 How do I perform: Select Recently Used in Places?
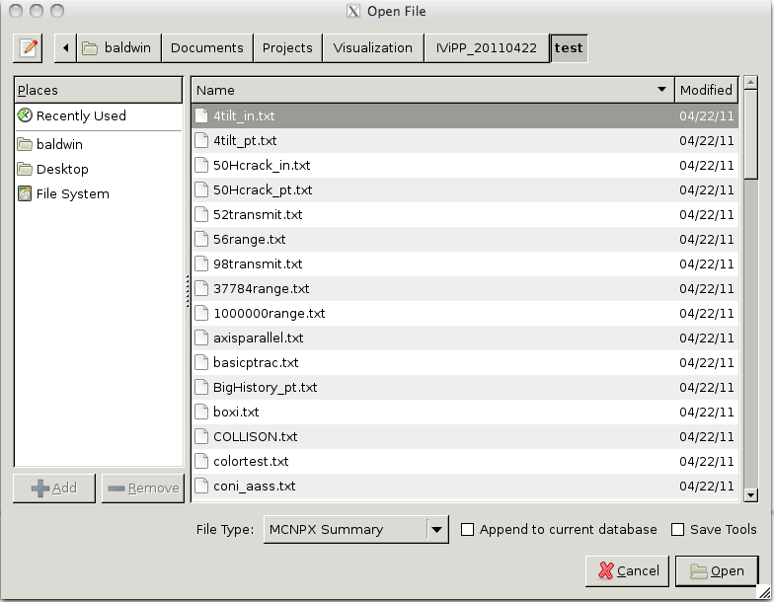click(99, 116)
